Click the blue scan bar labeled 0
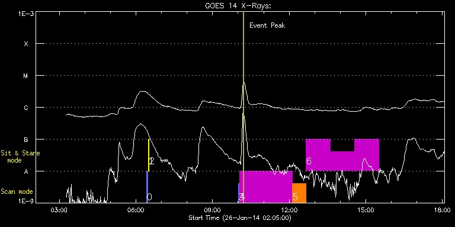 click(147, 187)
